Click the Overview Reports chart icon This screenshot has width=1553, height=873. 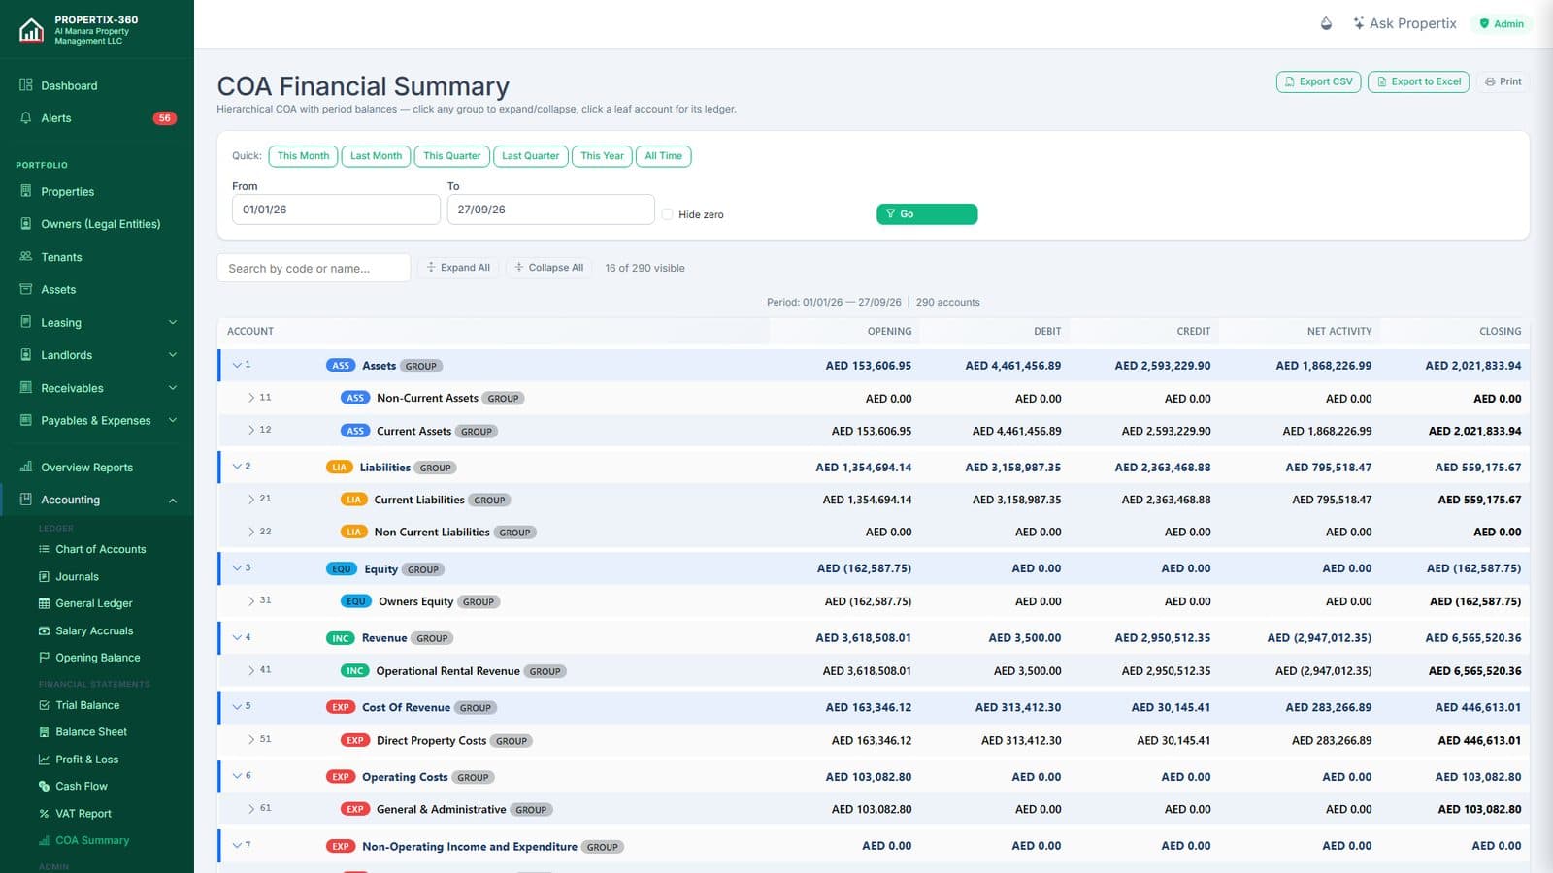(x=26, y=468)
